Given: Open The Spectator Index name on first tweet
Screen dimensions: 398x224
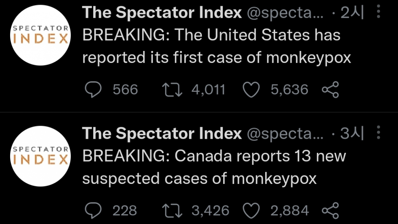Looking at the screenshot, I should (162, 13).
